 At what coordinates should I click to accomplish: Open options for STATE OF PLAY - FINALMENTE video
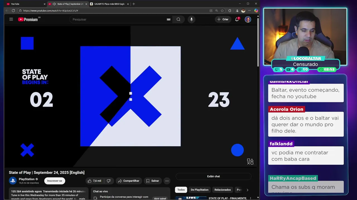click(250, 198)
